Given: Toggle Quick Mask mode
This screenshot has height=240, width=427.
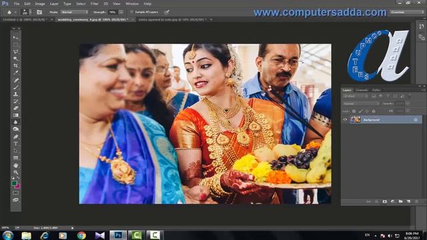Looking at the screenshot, I should point(15,193).
